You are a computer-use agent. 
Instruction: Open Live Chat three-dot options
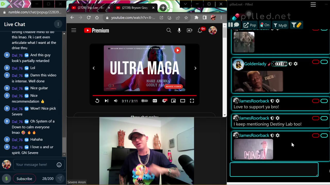click(x=58, y=24)
